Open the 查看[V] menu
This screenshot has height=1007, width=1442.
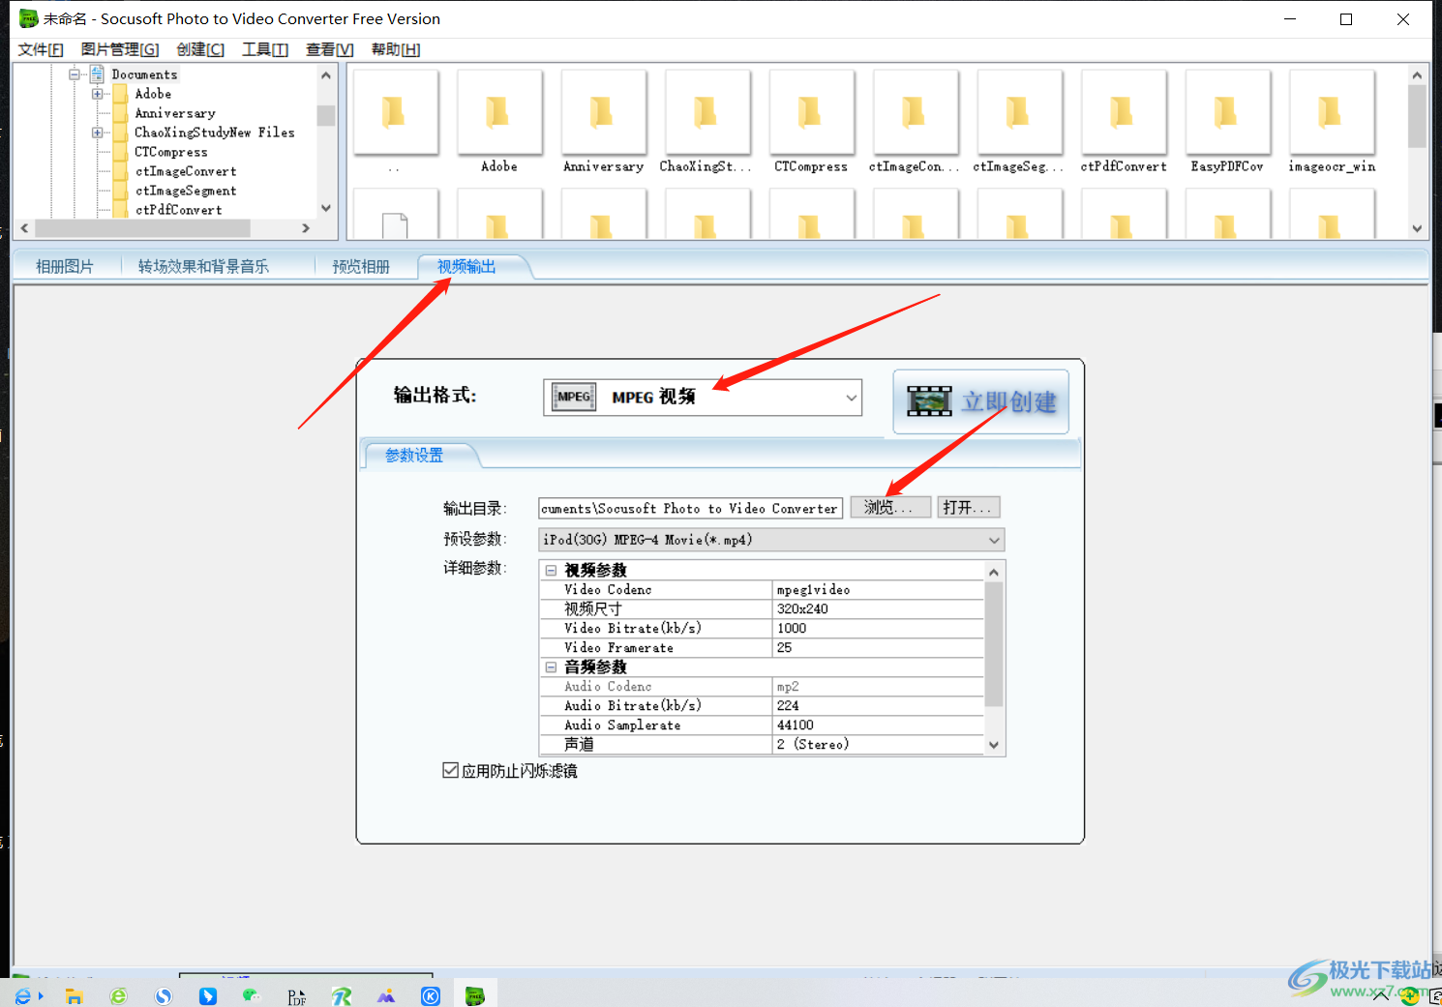tap(330, 49)
